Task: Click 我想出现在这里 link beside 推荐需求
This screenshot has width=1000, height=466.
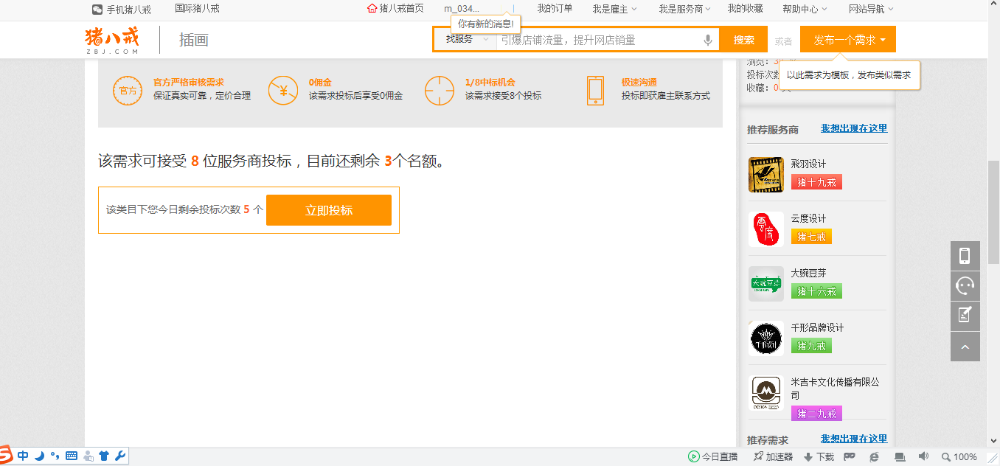Action: (x=854, y=439)
